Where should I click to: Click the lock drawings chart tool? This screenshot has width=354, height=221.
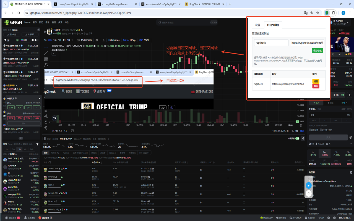(46, 122)
